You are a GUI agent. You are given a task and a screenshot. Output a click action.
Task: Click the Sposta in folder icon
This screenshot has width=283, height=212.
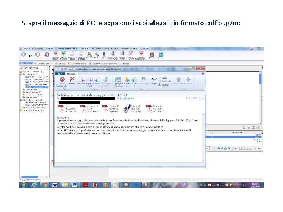[x=127, y=79]
